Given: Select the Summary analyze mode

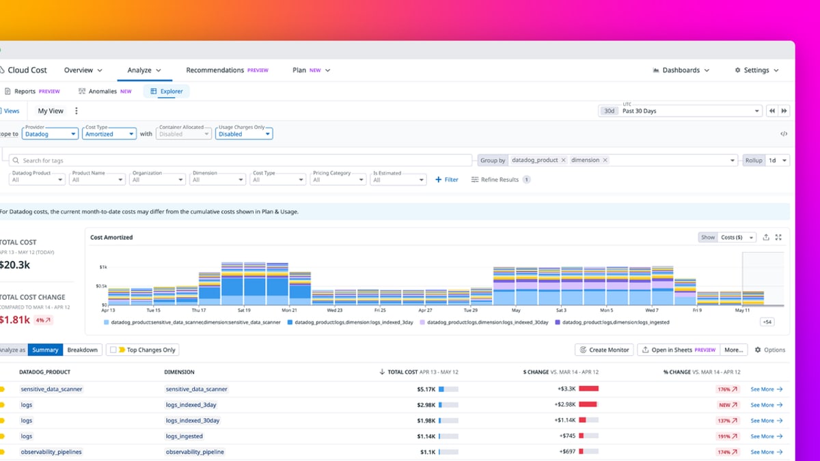Looking at the screenshot, I should tap(45, 350).
